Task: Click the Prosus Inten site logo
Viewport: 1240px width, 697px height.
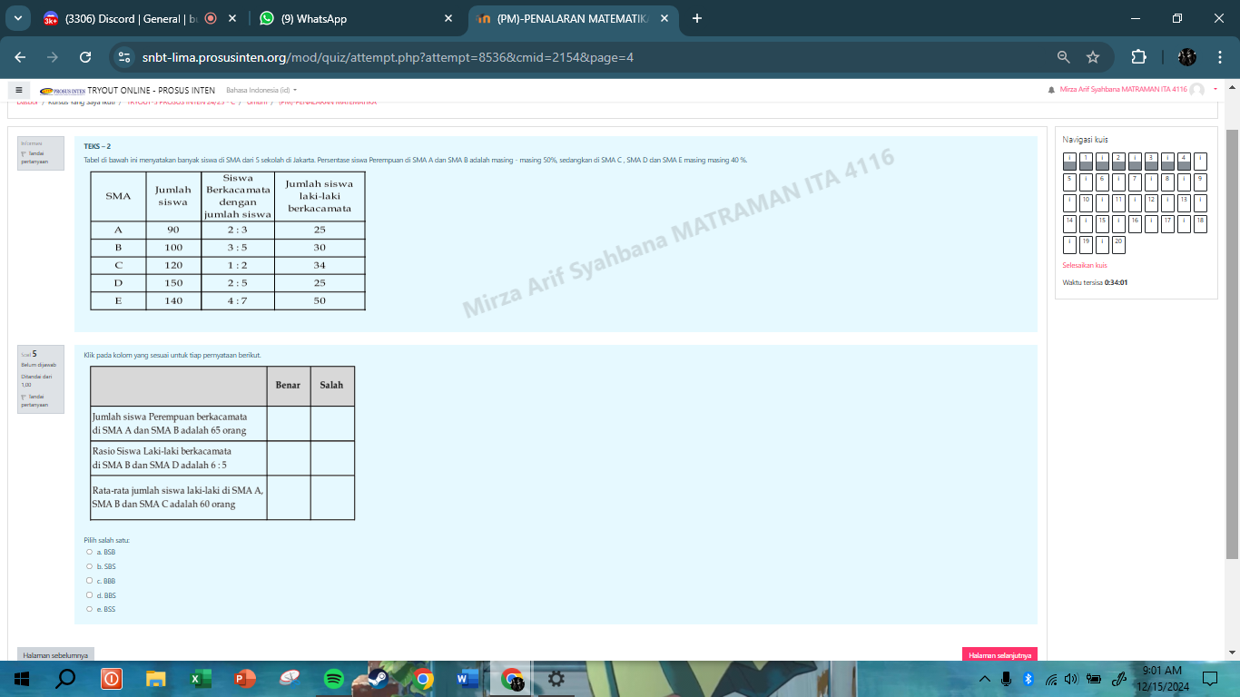Action: pyautogui.click(x=63, y=91)
